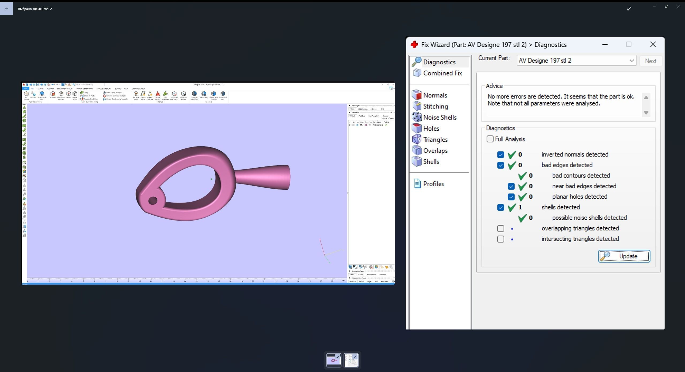Select Overlaps in Fix Wizard sidebar

[x=435, y=151]
